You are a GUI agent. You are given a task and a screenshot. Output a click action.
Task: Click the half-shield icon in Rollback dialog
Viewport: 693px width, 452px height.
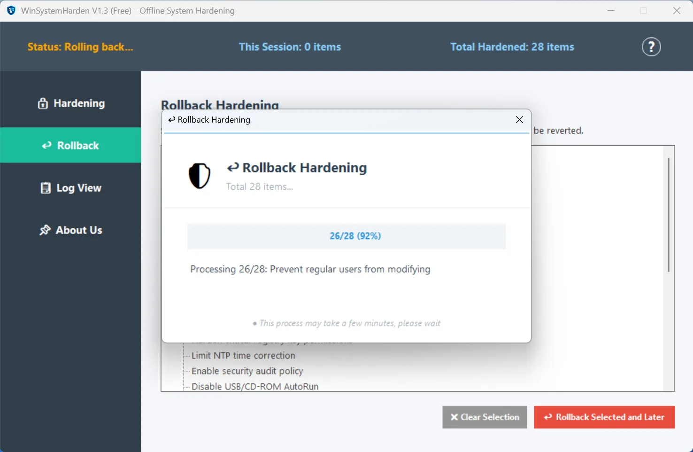pyautogui.click(x=200, y=176)
